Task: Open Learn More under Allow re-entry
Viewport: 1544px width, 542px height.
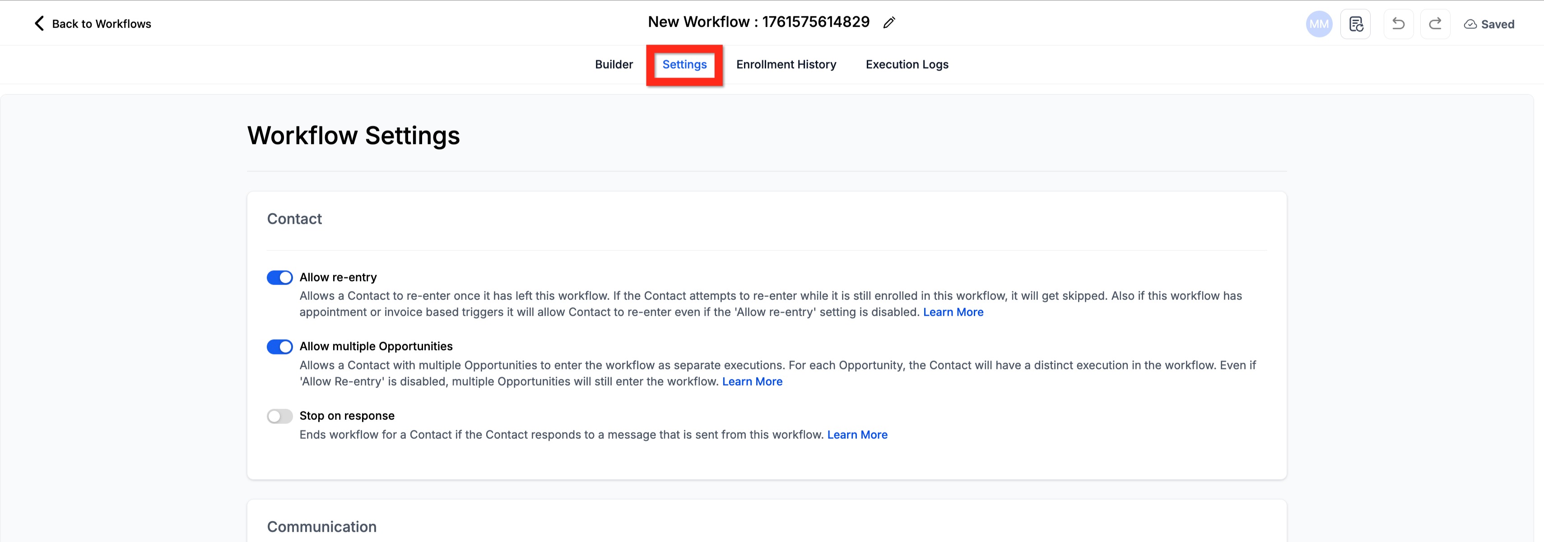Action: pyautogui.click(x=953, y=312)
